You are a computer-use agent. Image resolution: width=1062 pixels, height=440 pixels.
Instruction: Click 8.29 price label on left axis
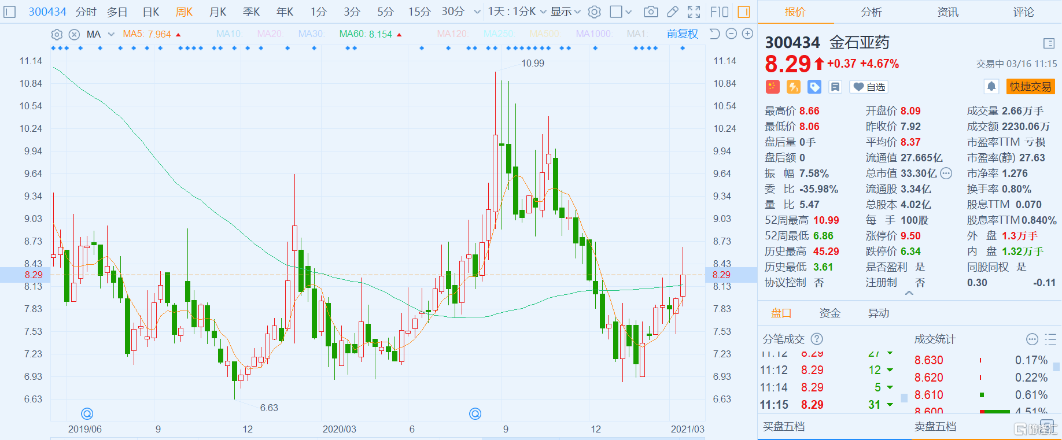[x=34, y=275]
